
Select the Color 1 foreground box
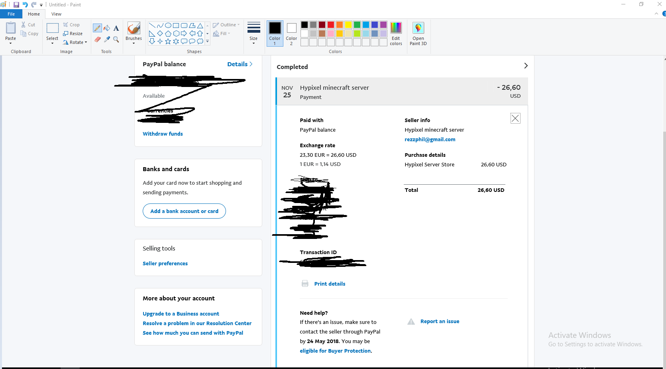click(275, 34)
